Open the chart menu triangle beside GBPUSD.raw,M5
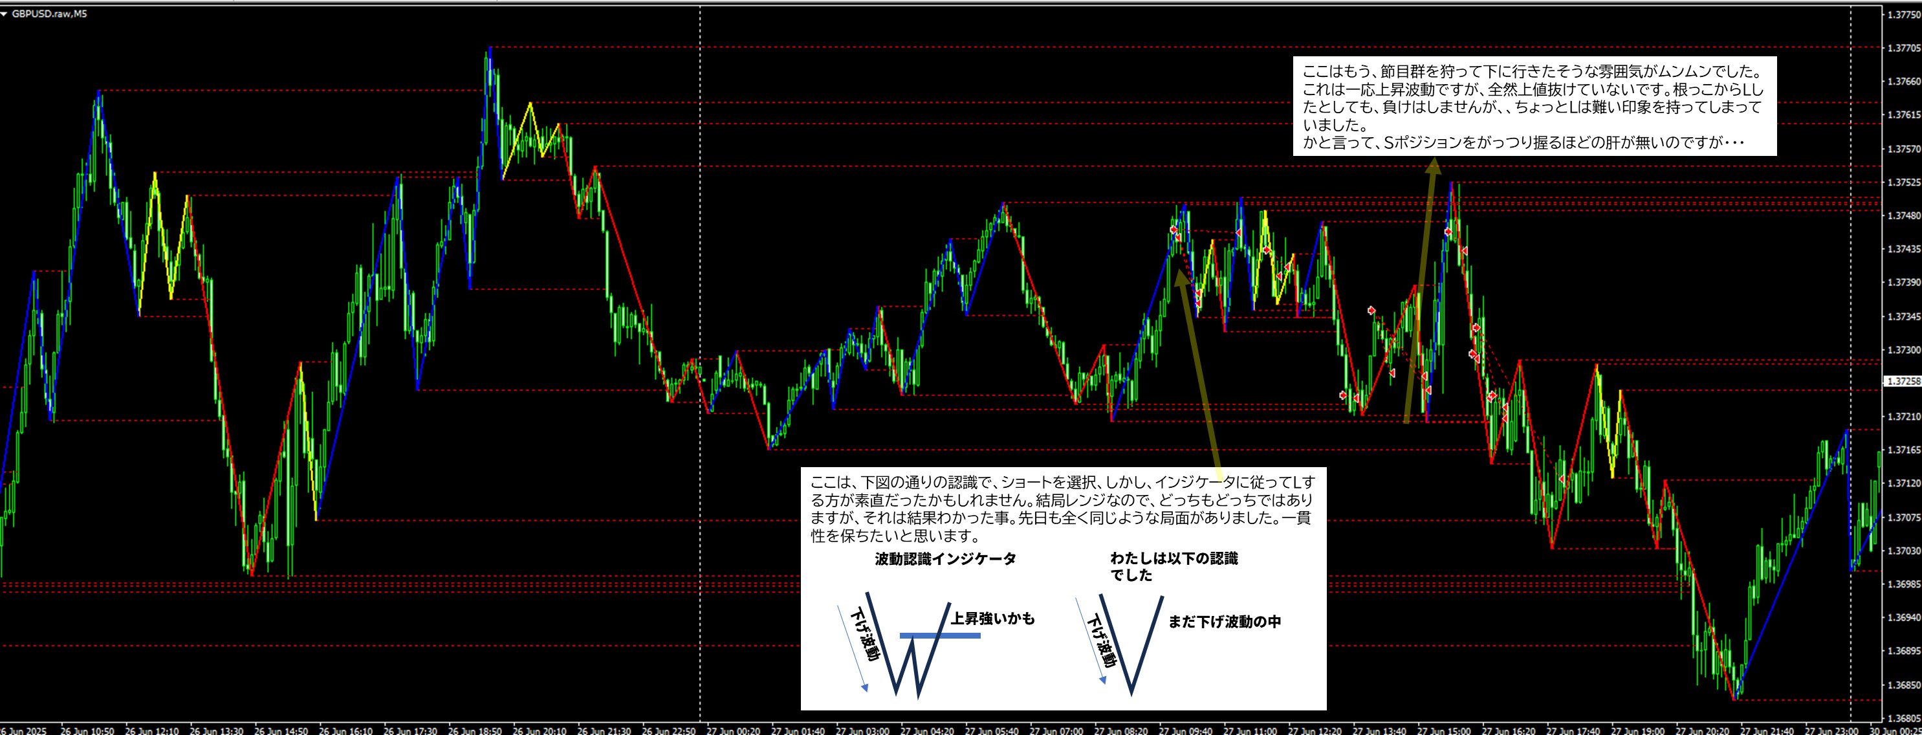The width and height of the screenshot is (1922, 735). click(5, 14)
